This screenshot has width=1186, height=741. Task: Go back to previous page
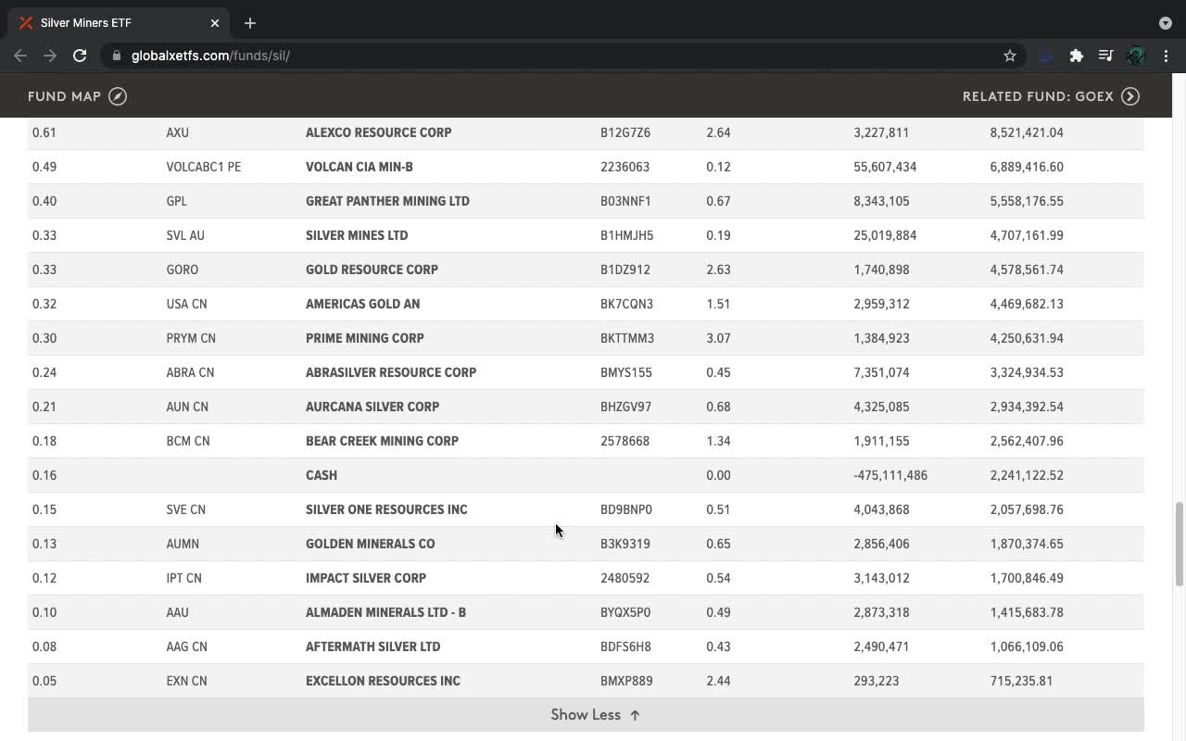pyautogui.click(x=20, y=56)
